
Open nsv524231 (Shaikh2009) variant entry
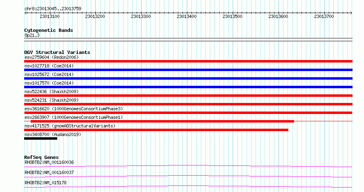52,100
